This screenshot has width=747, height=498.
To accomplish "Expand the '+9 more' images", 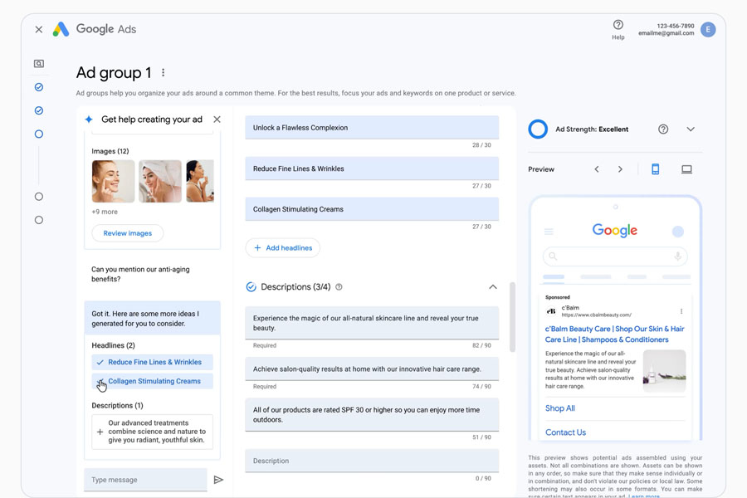I will [105, 212].
